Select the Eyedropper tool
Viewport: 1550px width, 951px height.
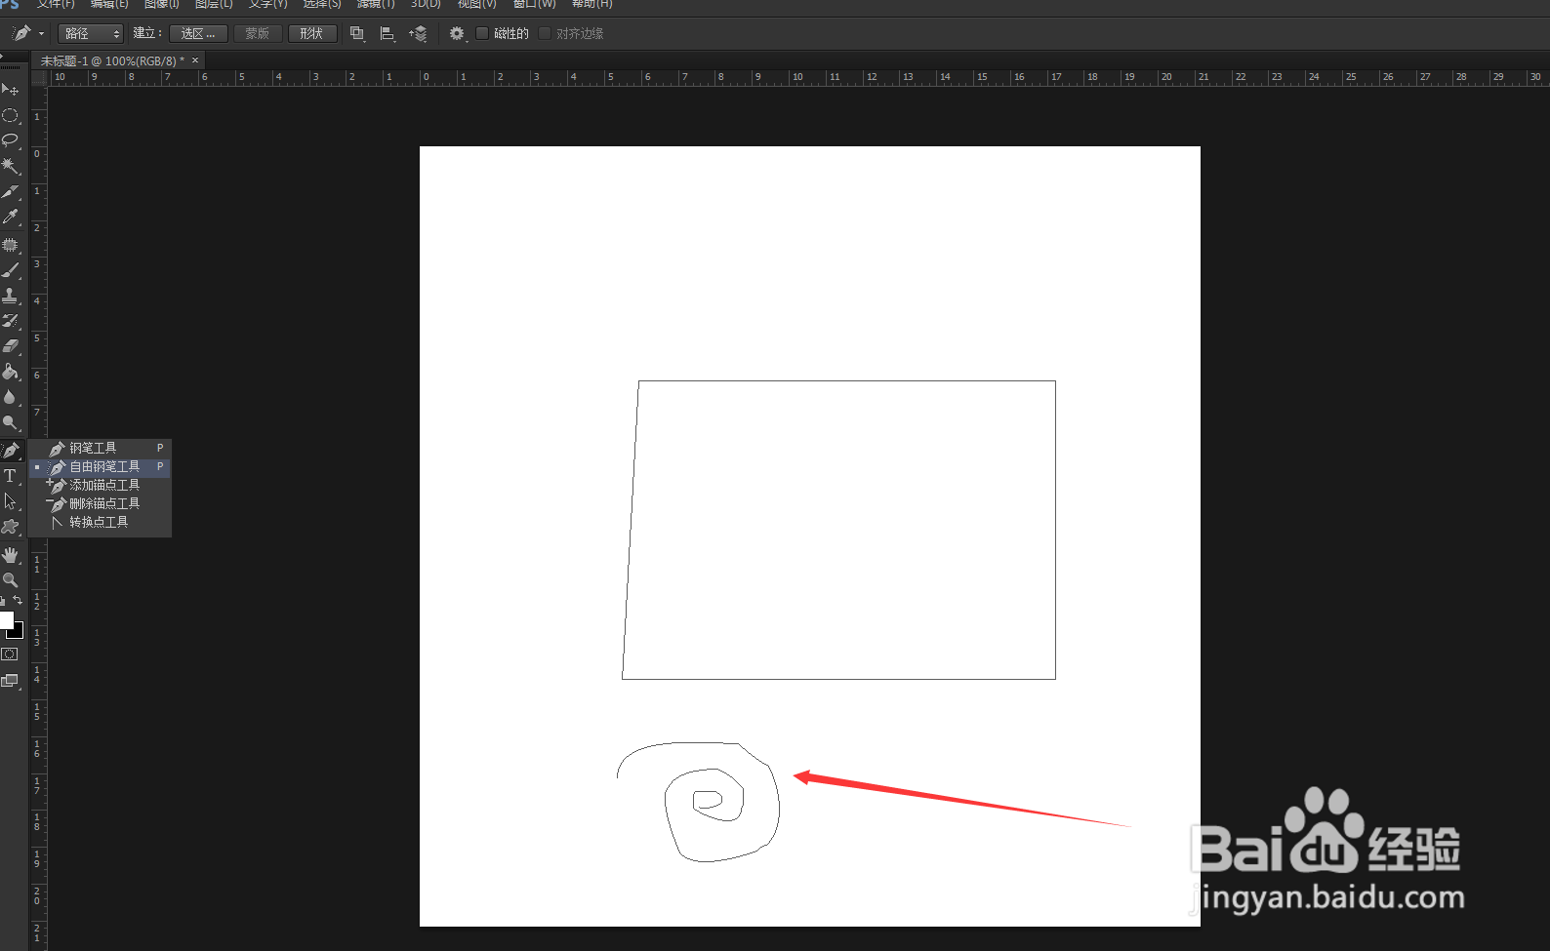(10, 218)
